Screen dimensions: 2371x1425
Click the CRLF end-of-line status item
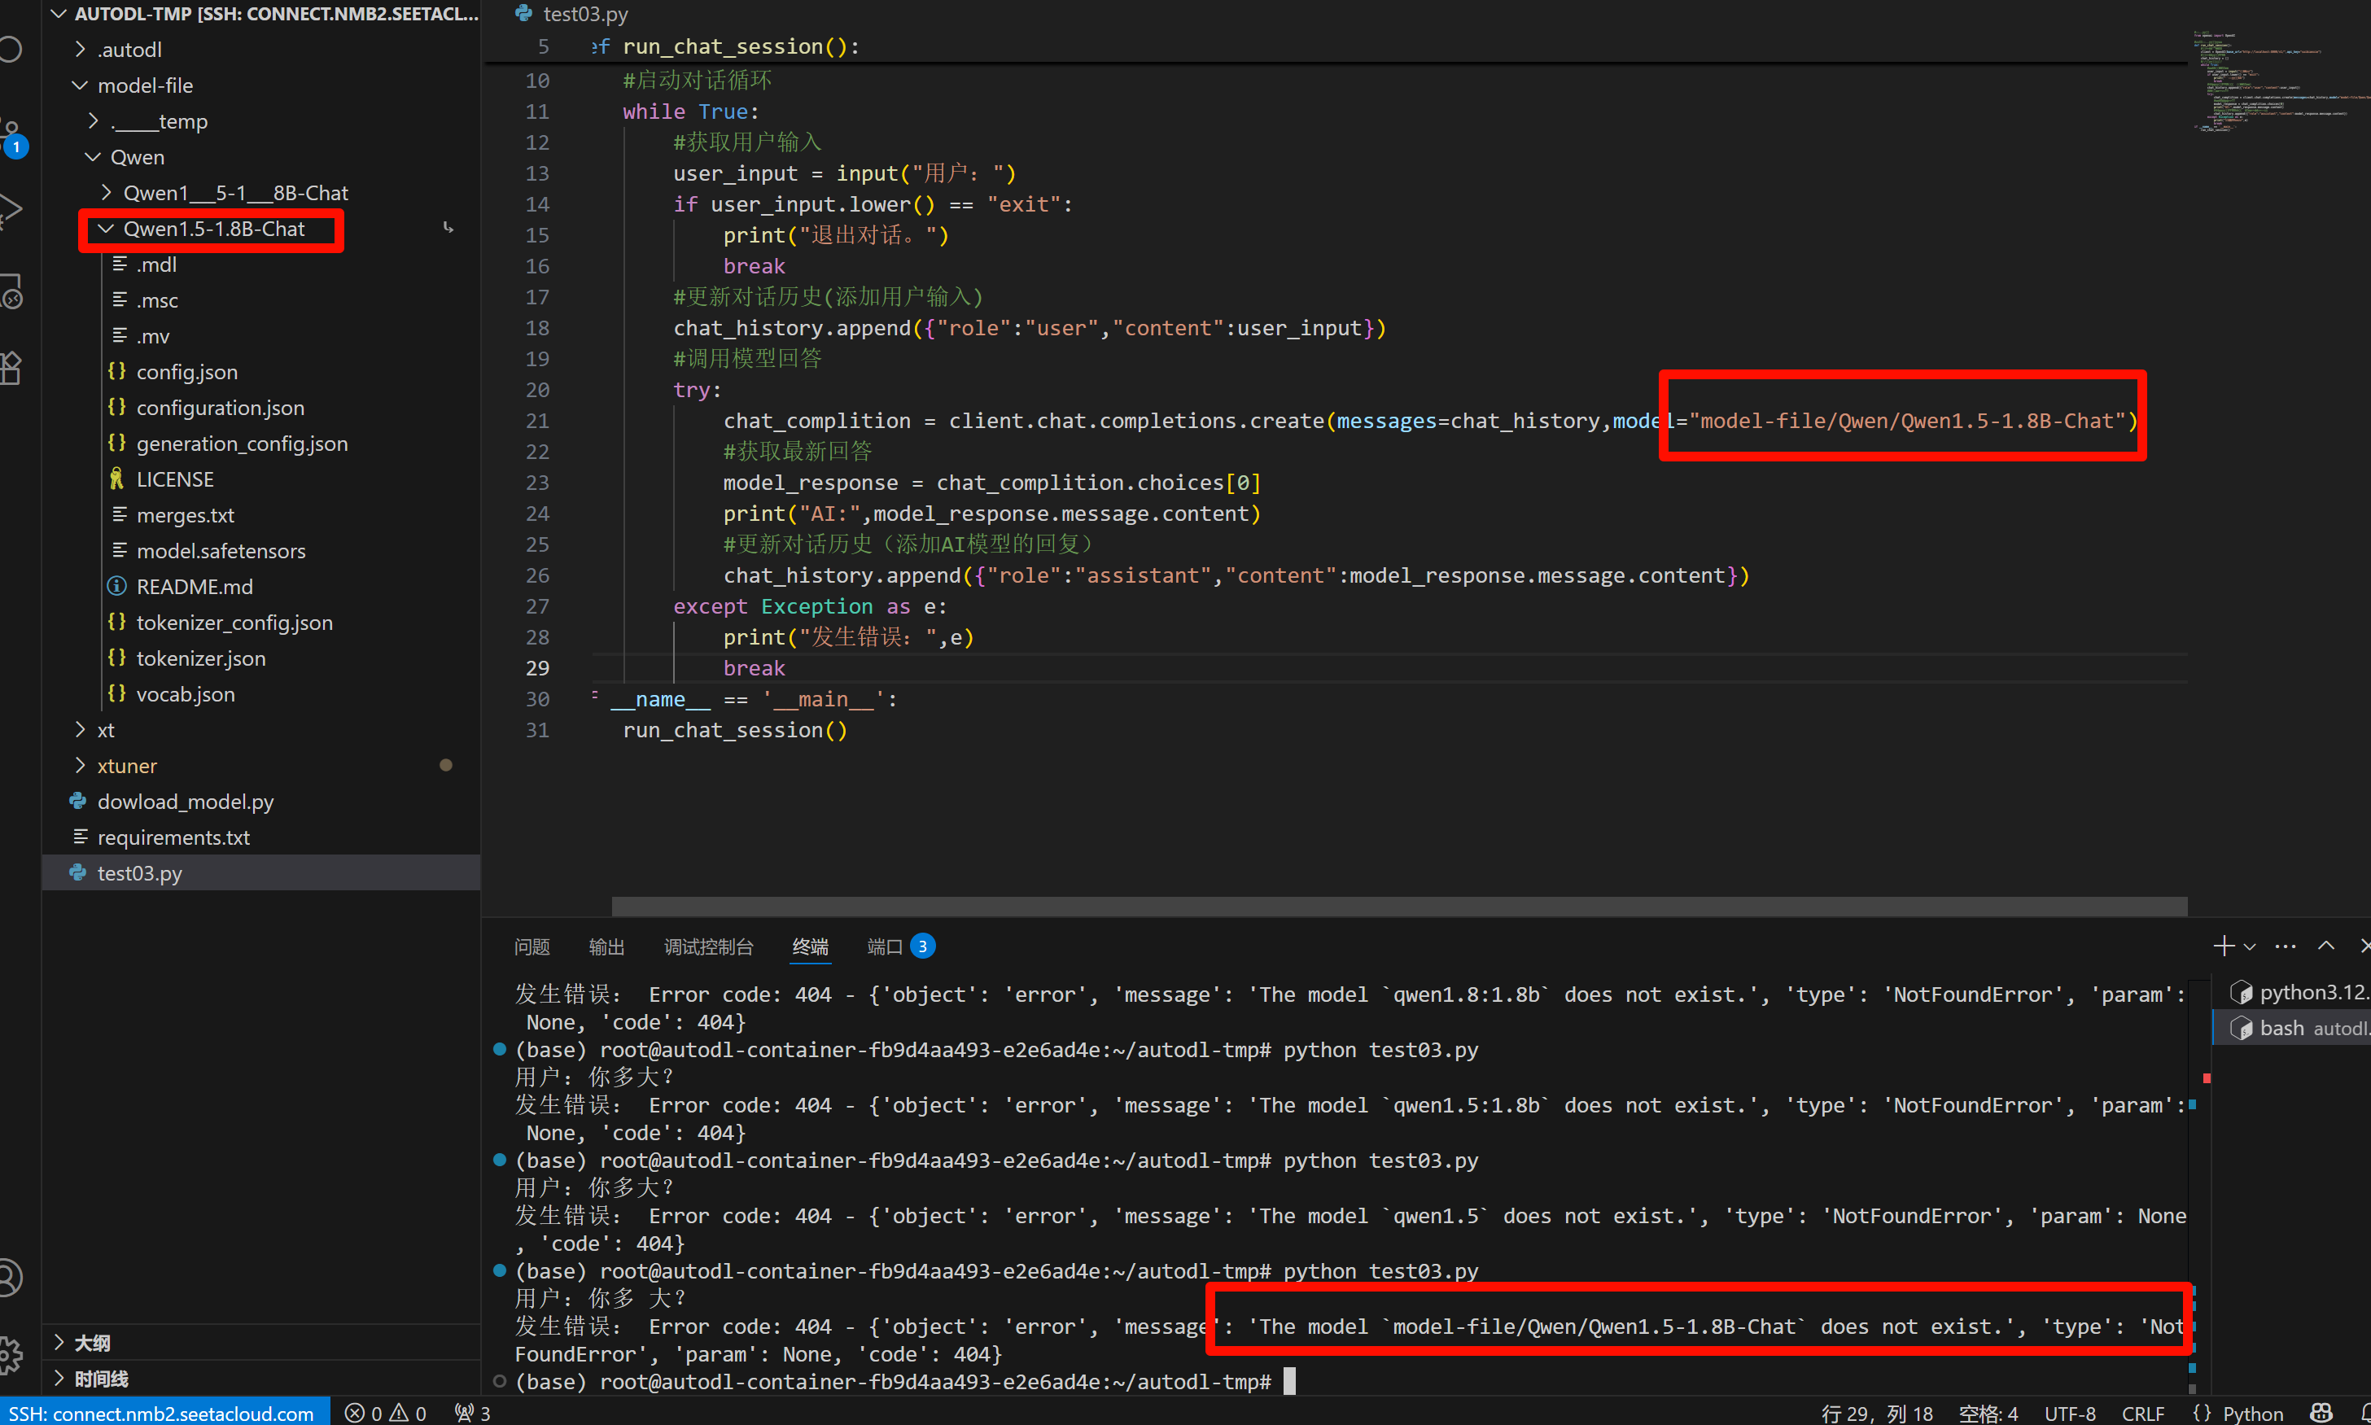pos(2142,1413)
